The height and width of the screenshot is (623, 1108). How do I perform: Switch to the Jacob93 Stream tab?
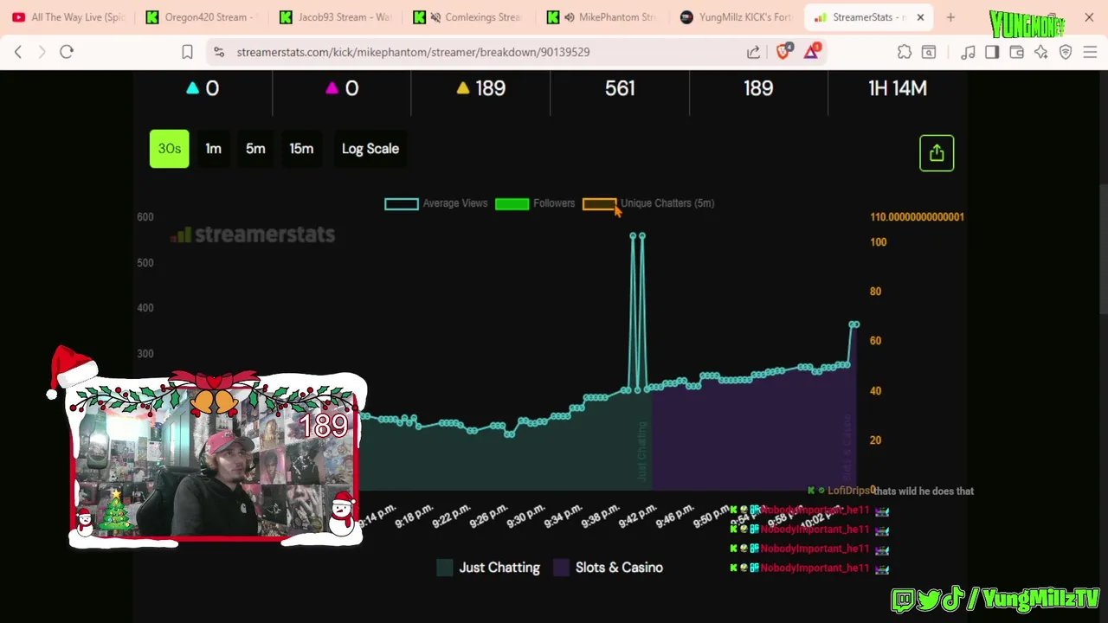point(337,17)
